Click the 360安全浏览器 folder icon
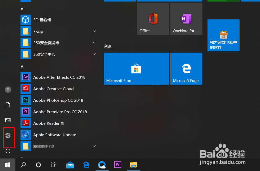 click(x=26, y=43)
